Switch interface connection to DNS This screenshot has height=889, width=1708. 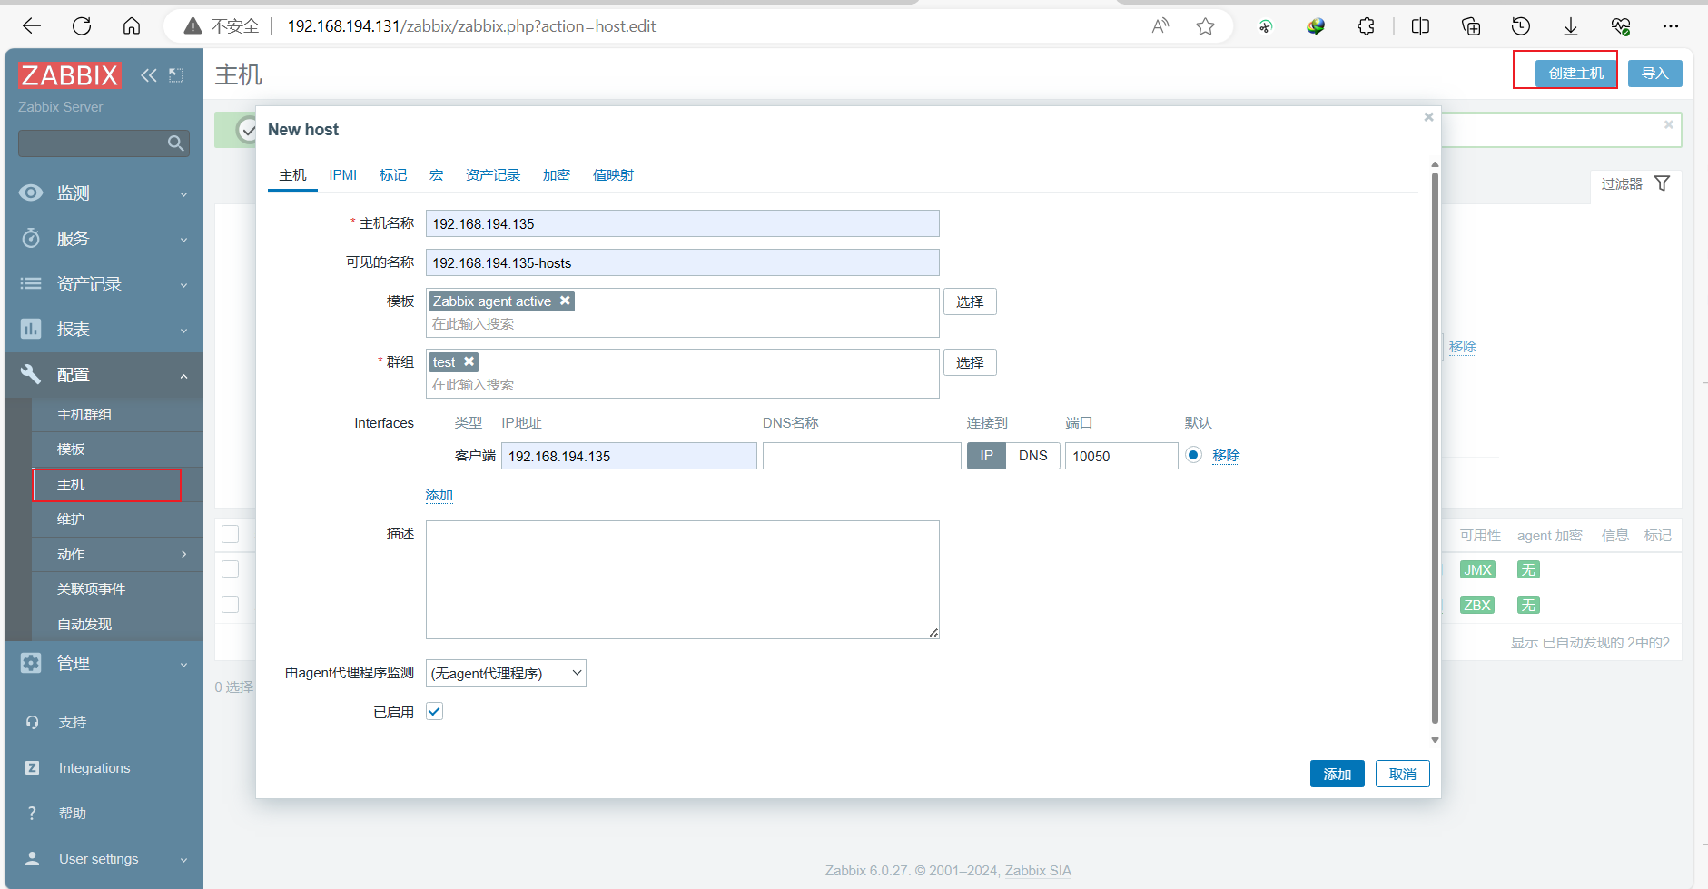(1032, 456)
